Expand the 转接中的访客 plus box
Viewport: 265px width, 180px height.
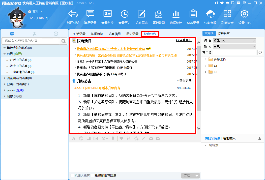click(7, 66)
